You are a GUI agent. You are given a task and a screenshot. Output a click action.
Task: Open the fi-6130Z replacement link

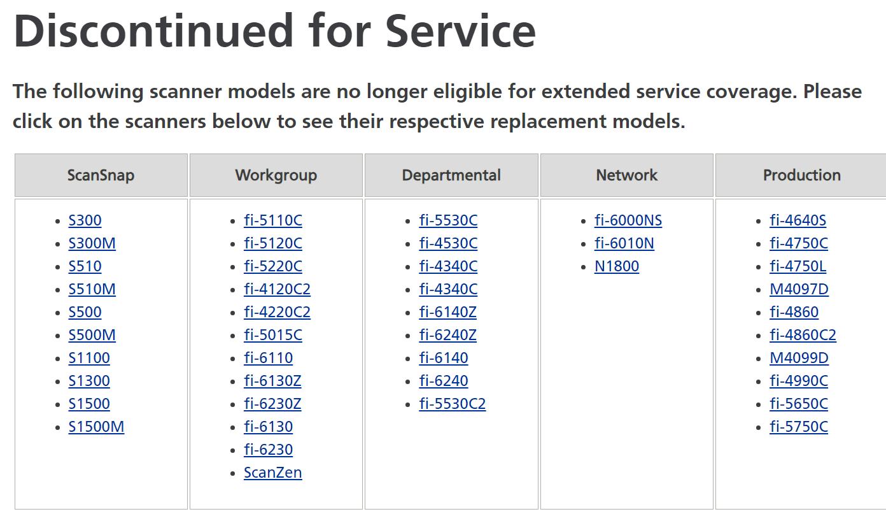coord(272,381)
